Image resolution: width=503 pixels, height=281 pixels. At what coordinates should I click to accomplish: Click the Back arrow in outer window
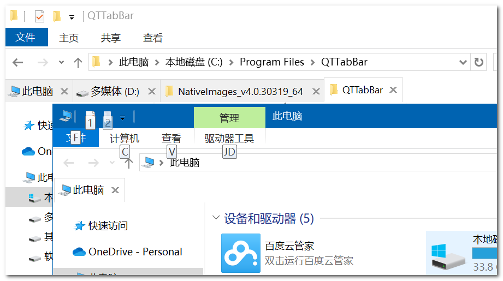(18, 62)
